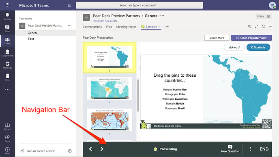Open the Conversations tab
The image size is (279, 157).
click(92, 27)
